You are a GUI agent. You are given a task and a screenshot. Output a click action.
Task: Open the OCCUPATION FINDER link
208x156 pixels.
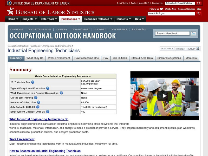pyautogui.click(x=40, y=29)
